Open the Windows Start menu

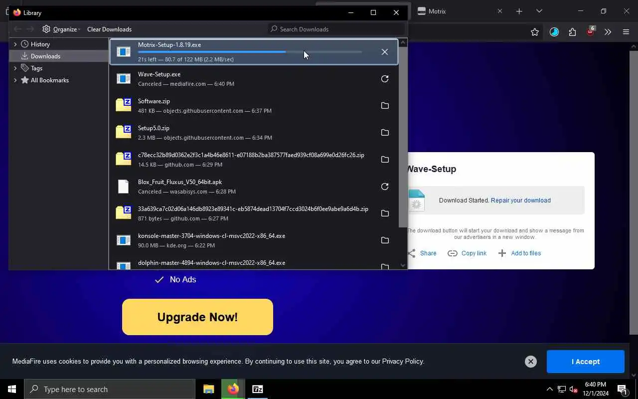[x=12, y=389]
